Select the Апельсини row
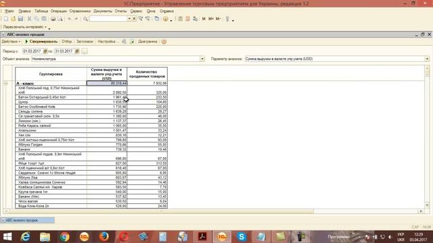This screenshot has height=243, width=433. click(91, 130)
